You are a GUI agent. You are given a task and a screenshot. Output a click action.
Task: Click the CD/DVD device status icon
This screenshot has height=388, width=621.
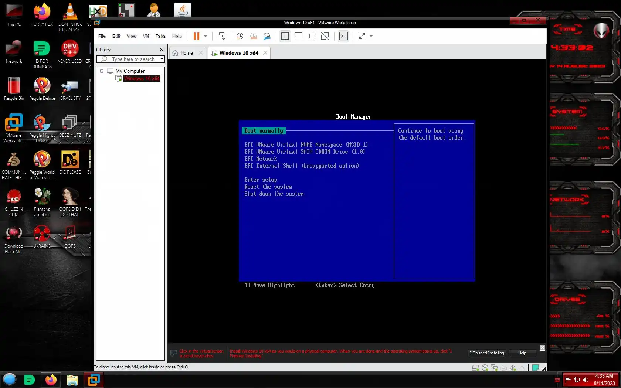485,368
